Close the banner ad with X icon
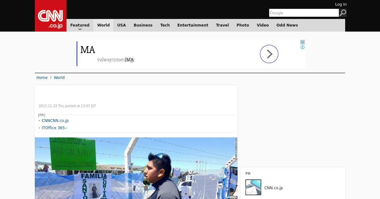Image resolution: width=380 pixels, height=199 pixels. coord(302,42)
